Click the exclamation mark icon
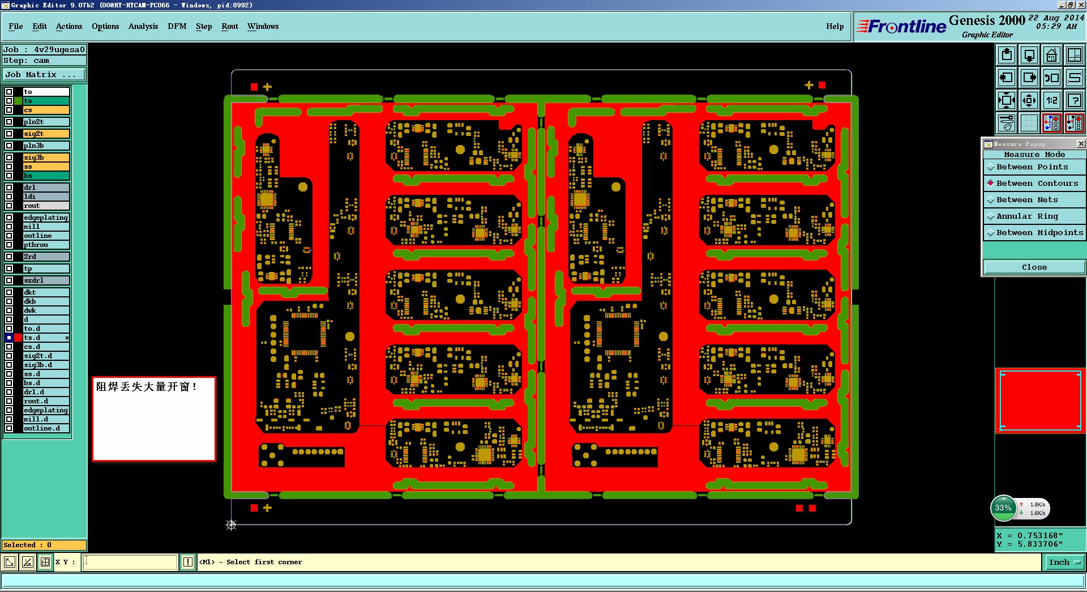Image resolution: width=1087 pixels, height=592 pixels. (188, 562)
